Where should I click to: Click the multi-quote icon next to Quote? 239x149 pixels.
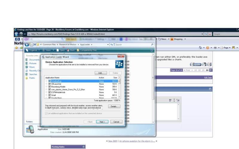pos(204,64)
